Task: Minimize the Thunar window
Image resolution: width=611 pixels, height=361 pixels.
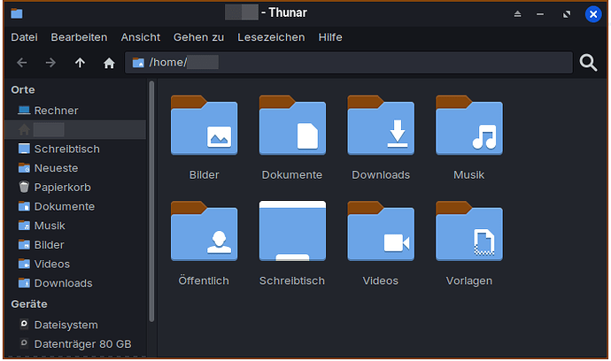Action: pyautogui.click(x=540, y=14)
